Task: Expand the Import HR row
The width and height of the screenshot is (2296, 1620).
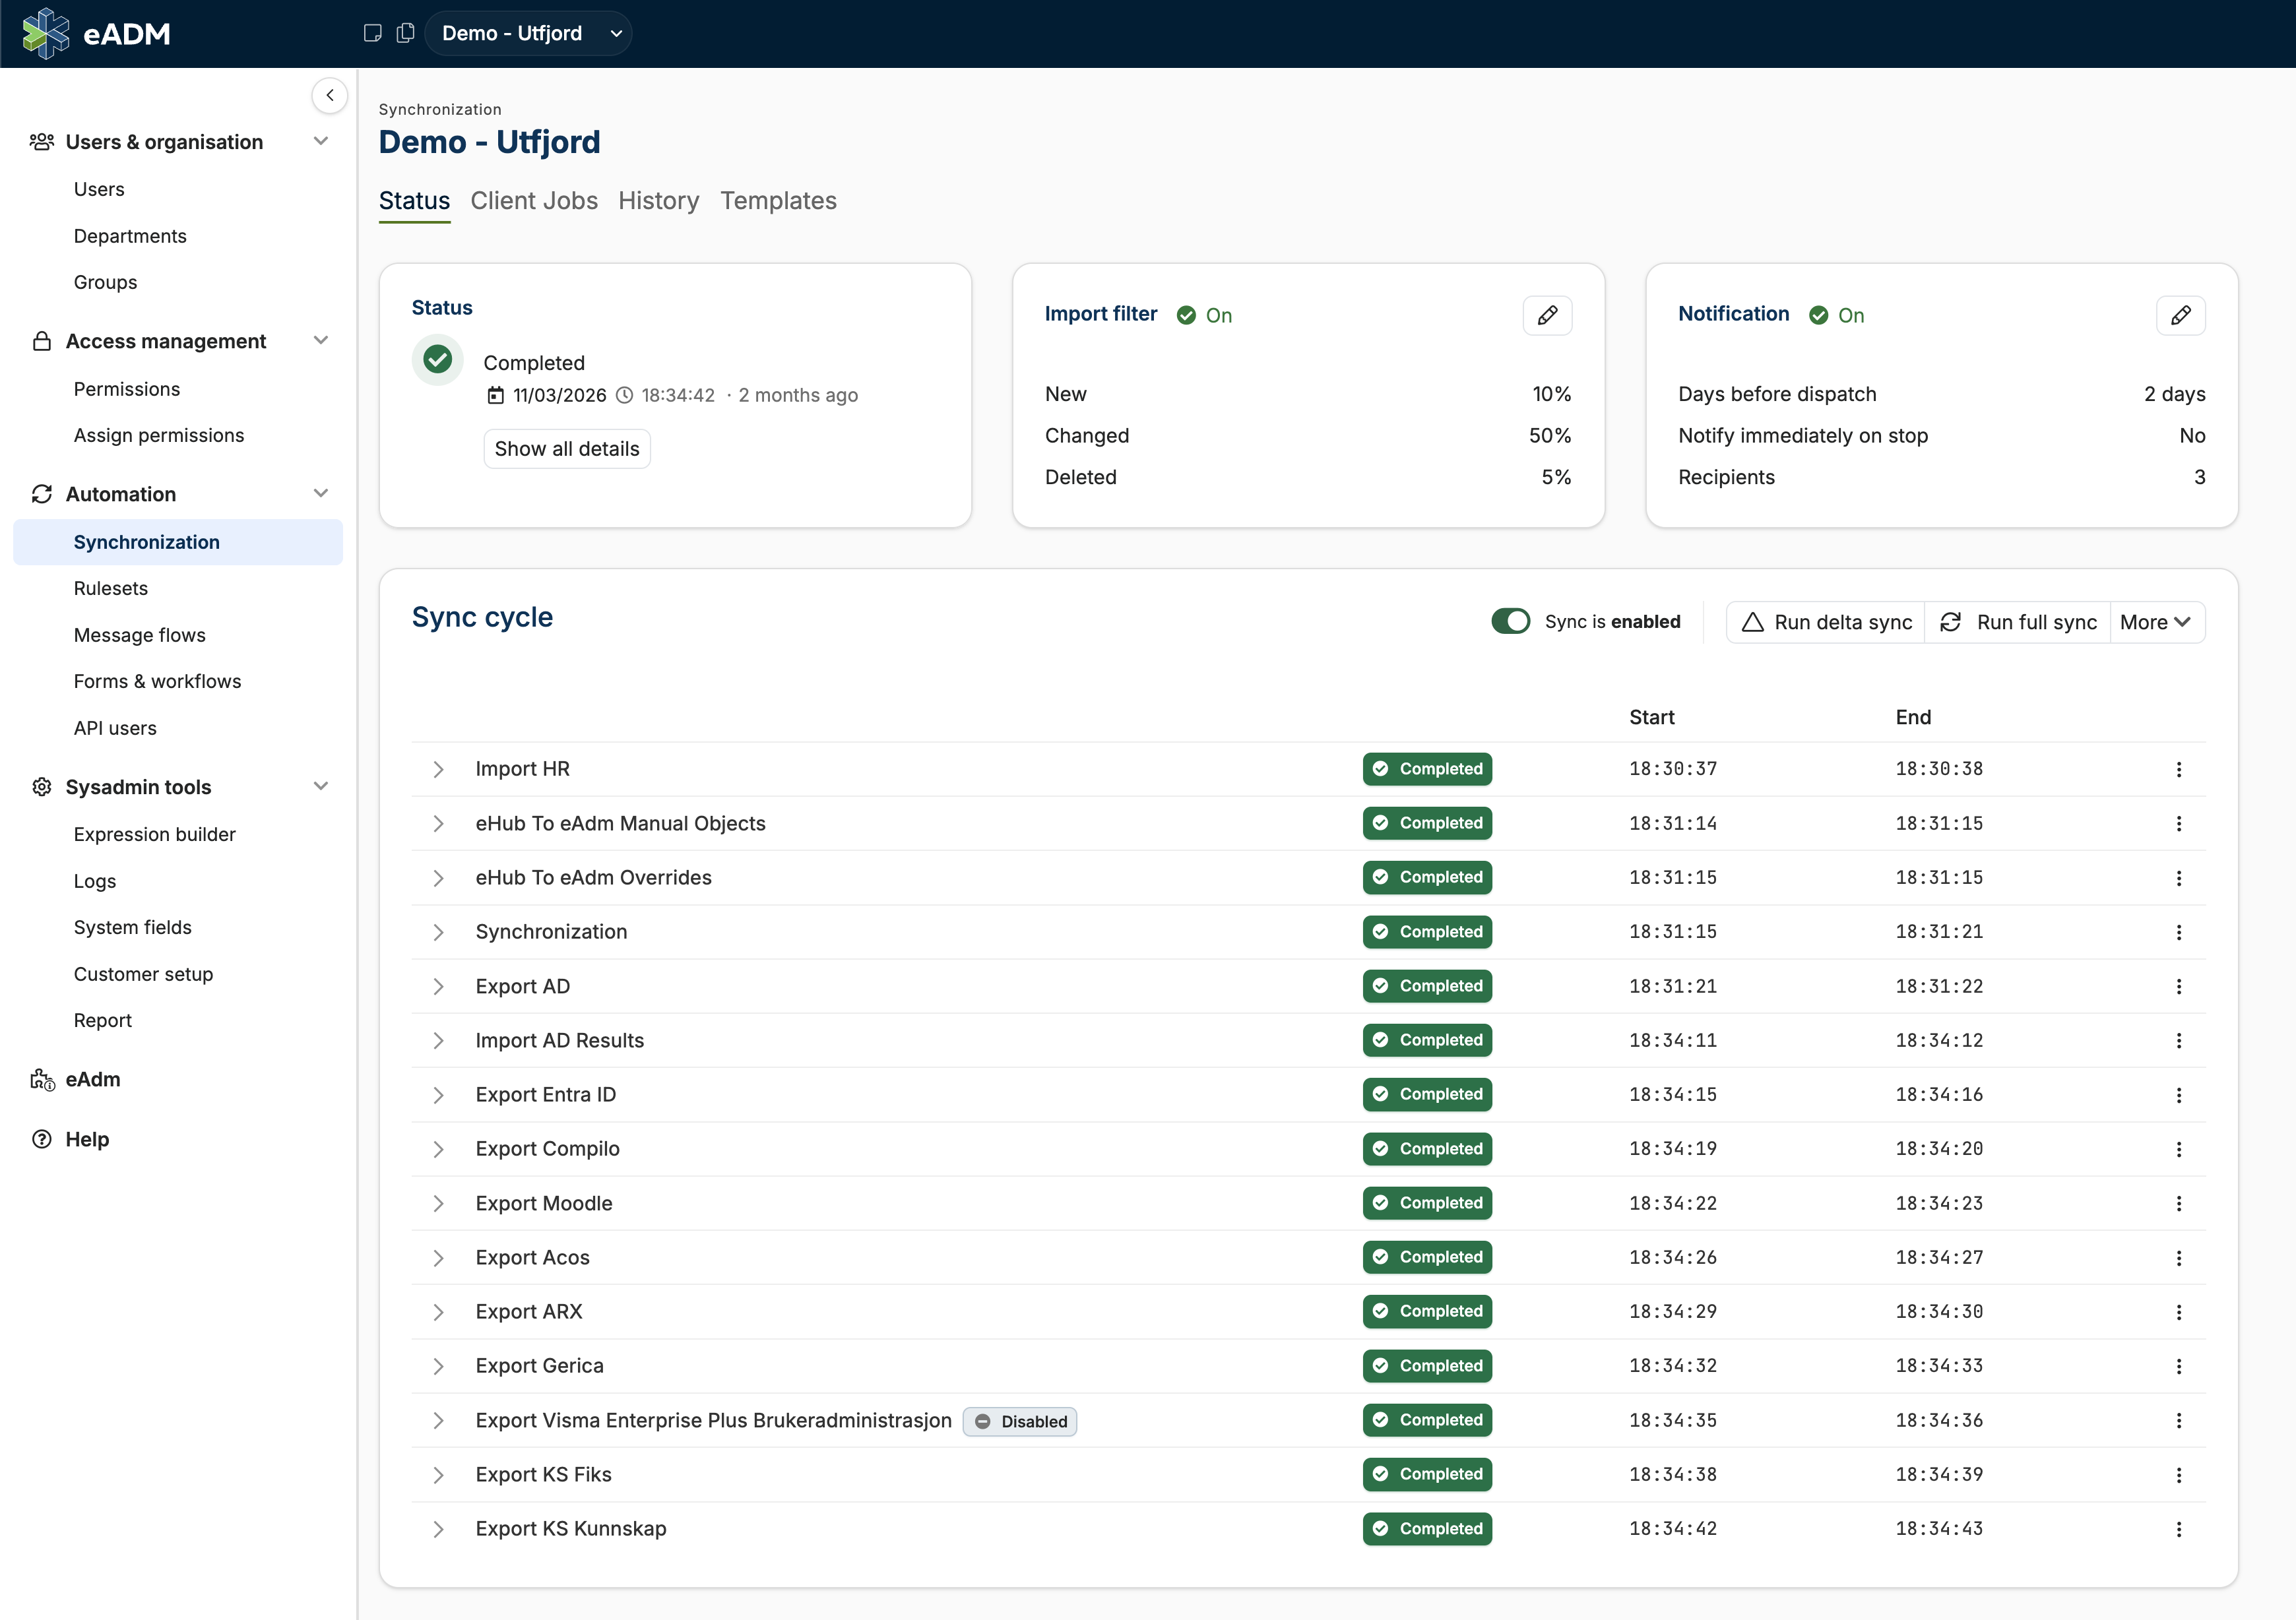Action: point(438,769)
